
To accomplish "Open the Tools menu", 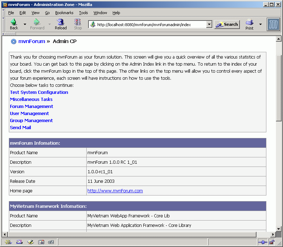I will (x=83, y=13).
